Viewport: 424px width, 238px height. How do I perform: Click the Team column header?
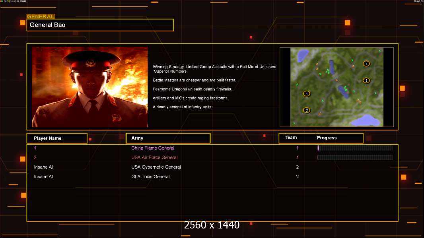point(291,138)
